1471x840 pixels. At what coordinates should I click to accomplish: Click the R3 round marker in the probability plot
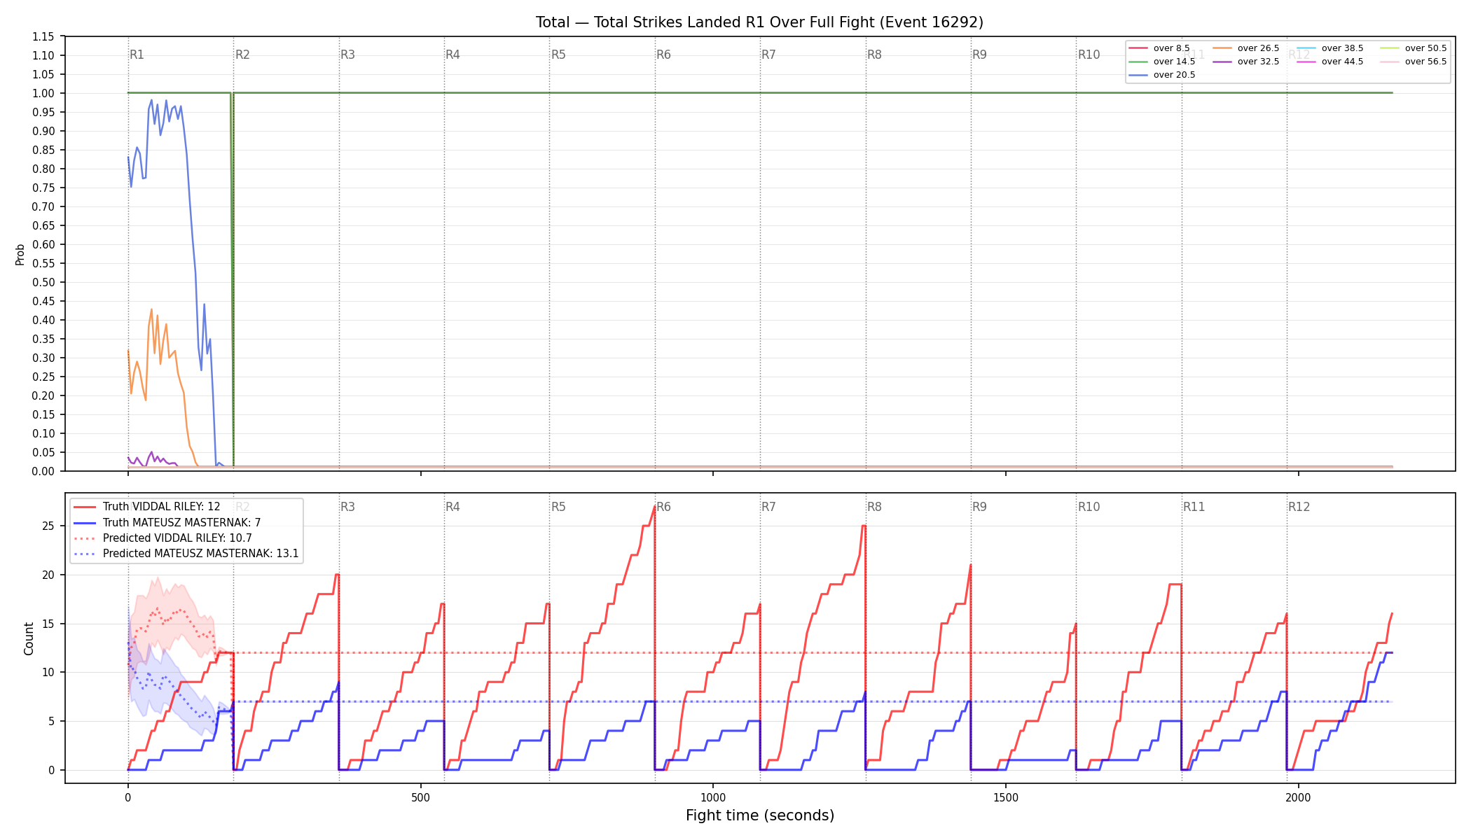point(347,55)
